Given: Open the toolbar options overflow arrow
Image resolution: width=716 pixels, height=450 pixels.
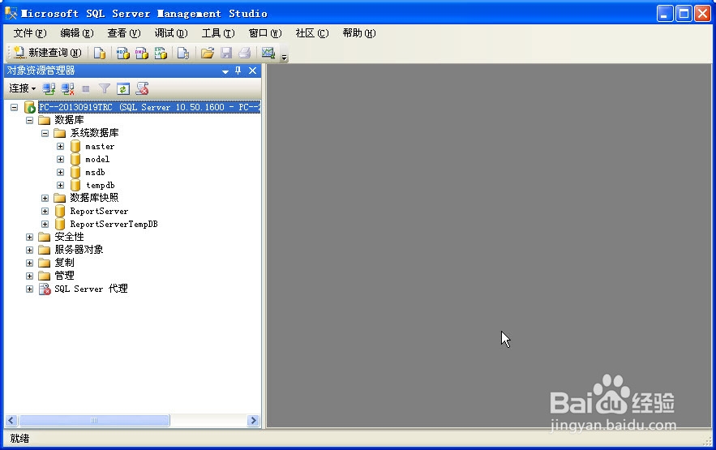Looking at the screenshot, I should pos(284,57).
